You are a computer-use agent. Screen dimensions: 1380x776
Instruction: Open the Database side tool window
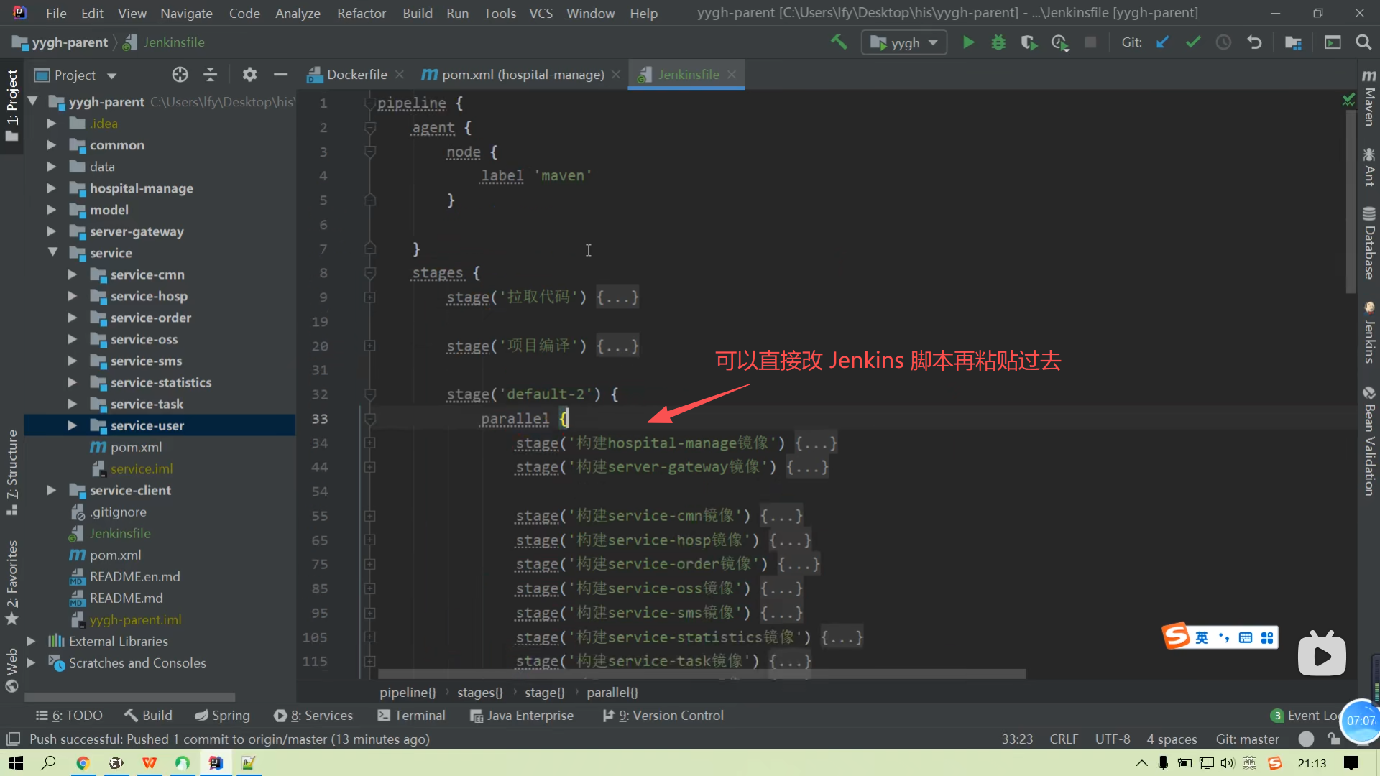pyautogui.click(x=1369, y=243)
